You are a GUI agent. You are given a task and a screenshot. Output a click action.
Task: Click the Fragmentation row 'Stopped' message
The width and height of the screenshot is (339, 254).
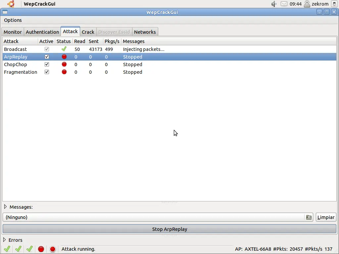click(x=132, y=72)
